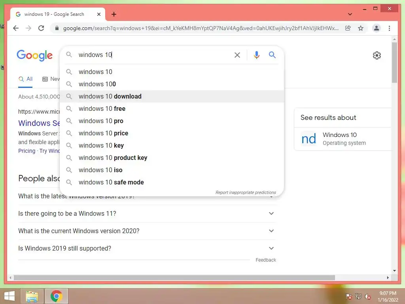Click the padlock site info icon

point(57,28)
